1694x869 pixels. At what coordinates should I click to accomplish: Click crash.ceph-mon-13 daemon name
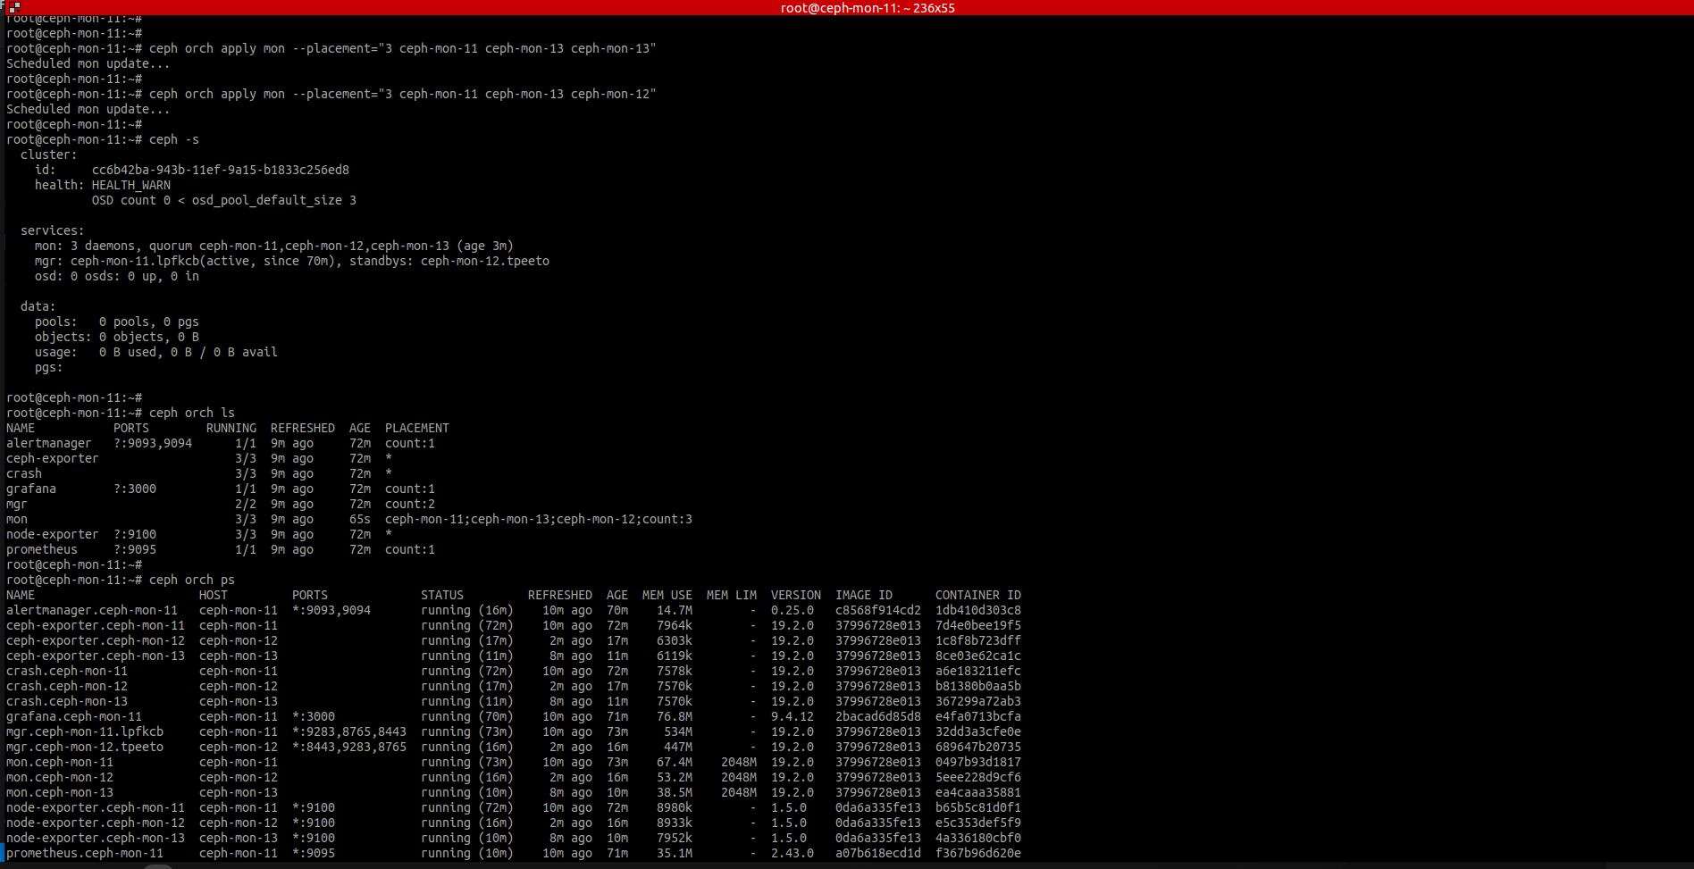pos(67,701)
